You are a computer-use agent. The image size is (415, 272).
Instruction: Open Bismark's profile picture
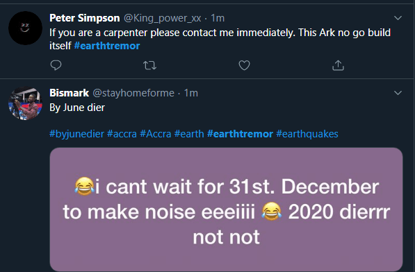pos(26,103)
